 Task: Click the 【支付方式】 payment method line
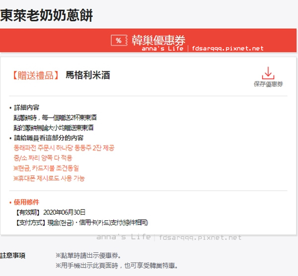pyautogui.click(x=81, y=222)
